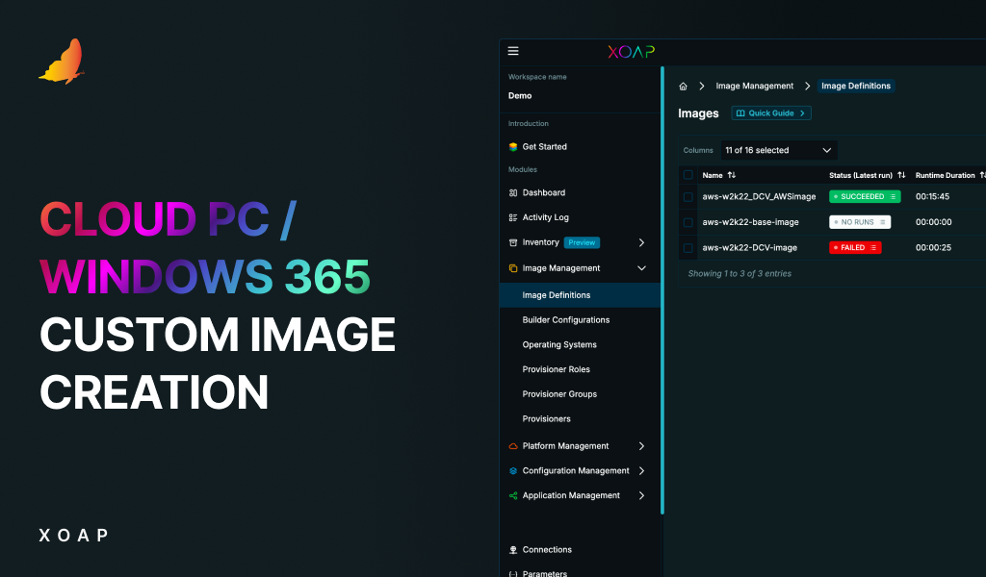Image resolution: width=986 pixels, height=577 pixels.
Task: Collapse the Image Management chevron
Action: (x=641, y=268)
